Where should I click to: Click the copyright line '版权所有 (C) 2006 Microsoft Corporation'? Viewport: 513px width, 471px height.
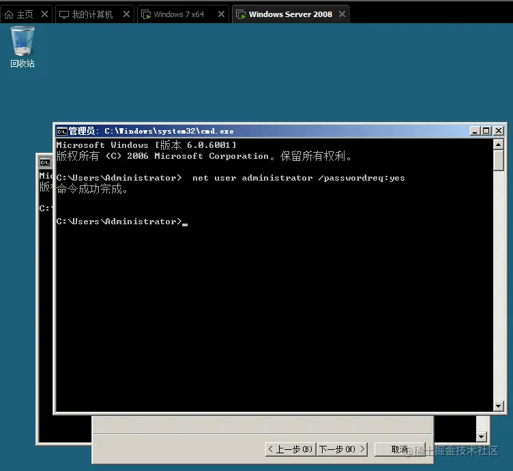tap(162, 156)
